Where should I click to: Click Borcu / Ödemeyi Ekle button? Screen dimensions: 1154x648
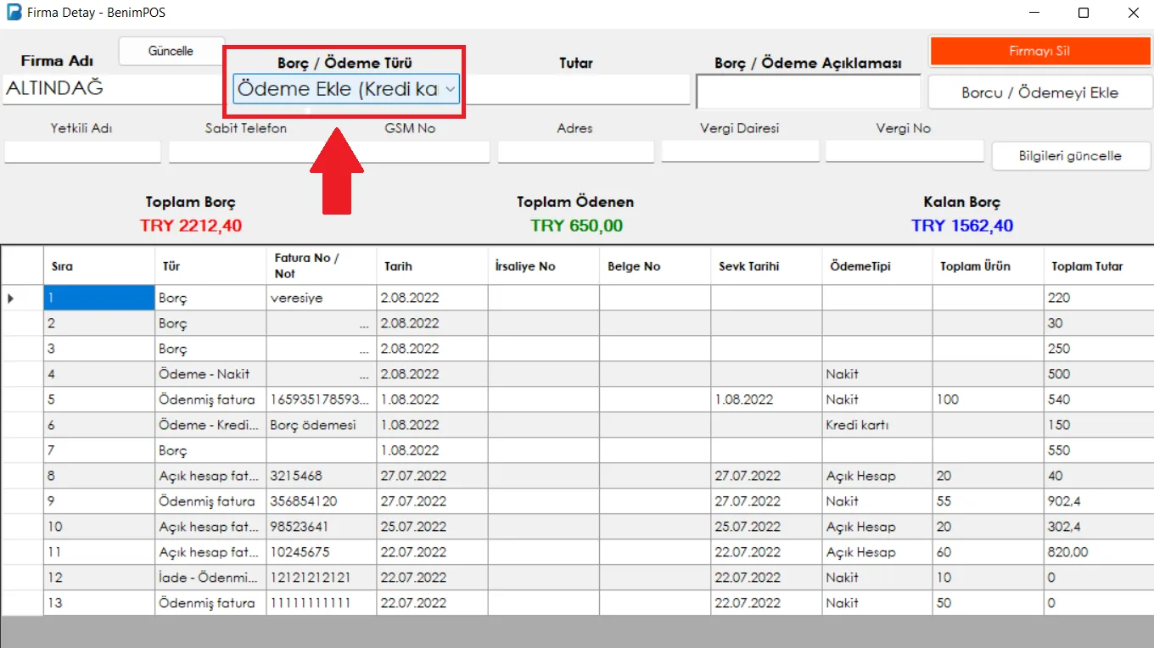point(1039,92)
